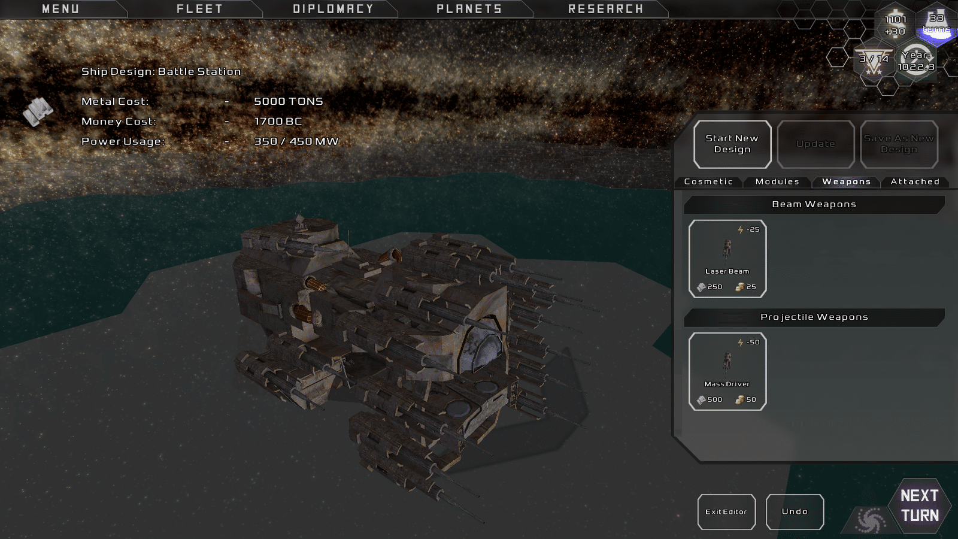Go to the DIPLOMACY screen
The width and height of the screenshot is (958, 539).
pyautogui.click(x=333, y=9)
